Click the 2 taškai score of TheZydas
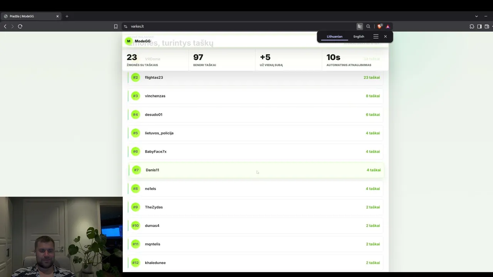The width and height of the screenshot is (493, 277). pyautogui.click(x=372, y=207)
